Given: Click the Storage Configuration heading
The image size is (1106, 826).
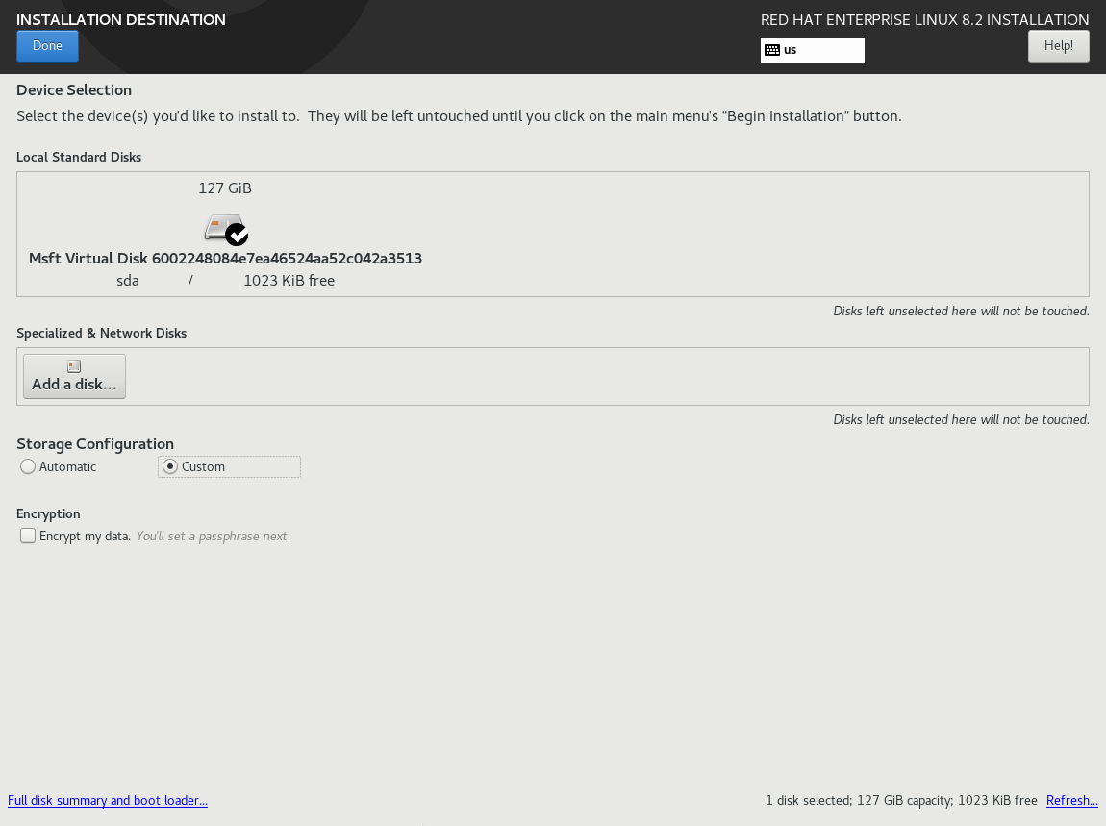Looking at the screenshot, I should [x=95, y=443].
